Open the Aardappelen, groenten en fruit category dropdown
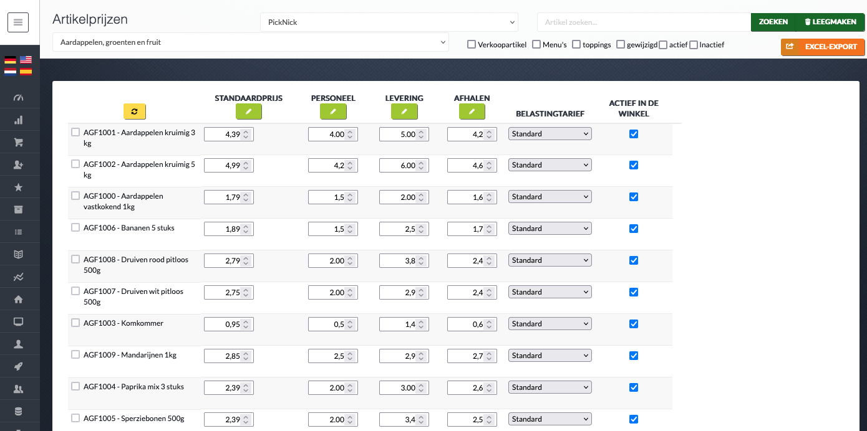Viewport: 867px width, 431px height. click(x=251, y=42)
